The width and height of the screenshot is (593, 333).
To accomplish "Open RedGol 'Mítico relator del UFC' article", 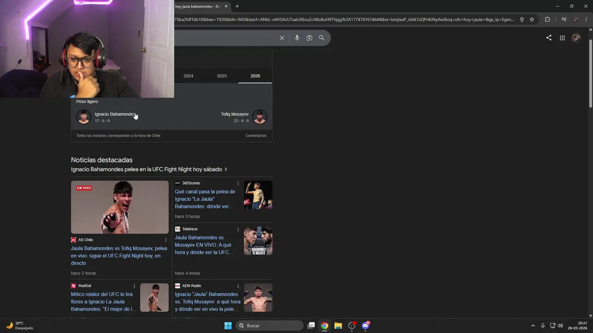I will [x=103, y=302].
